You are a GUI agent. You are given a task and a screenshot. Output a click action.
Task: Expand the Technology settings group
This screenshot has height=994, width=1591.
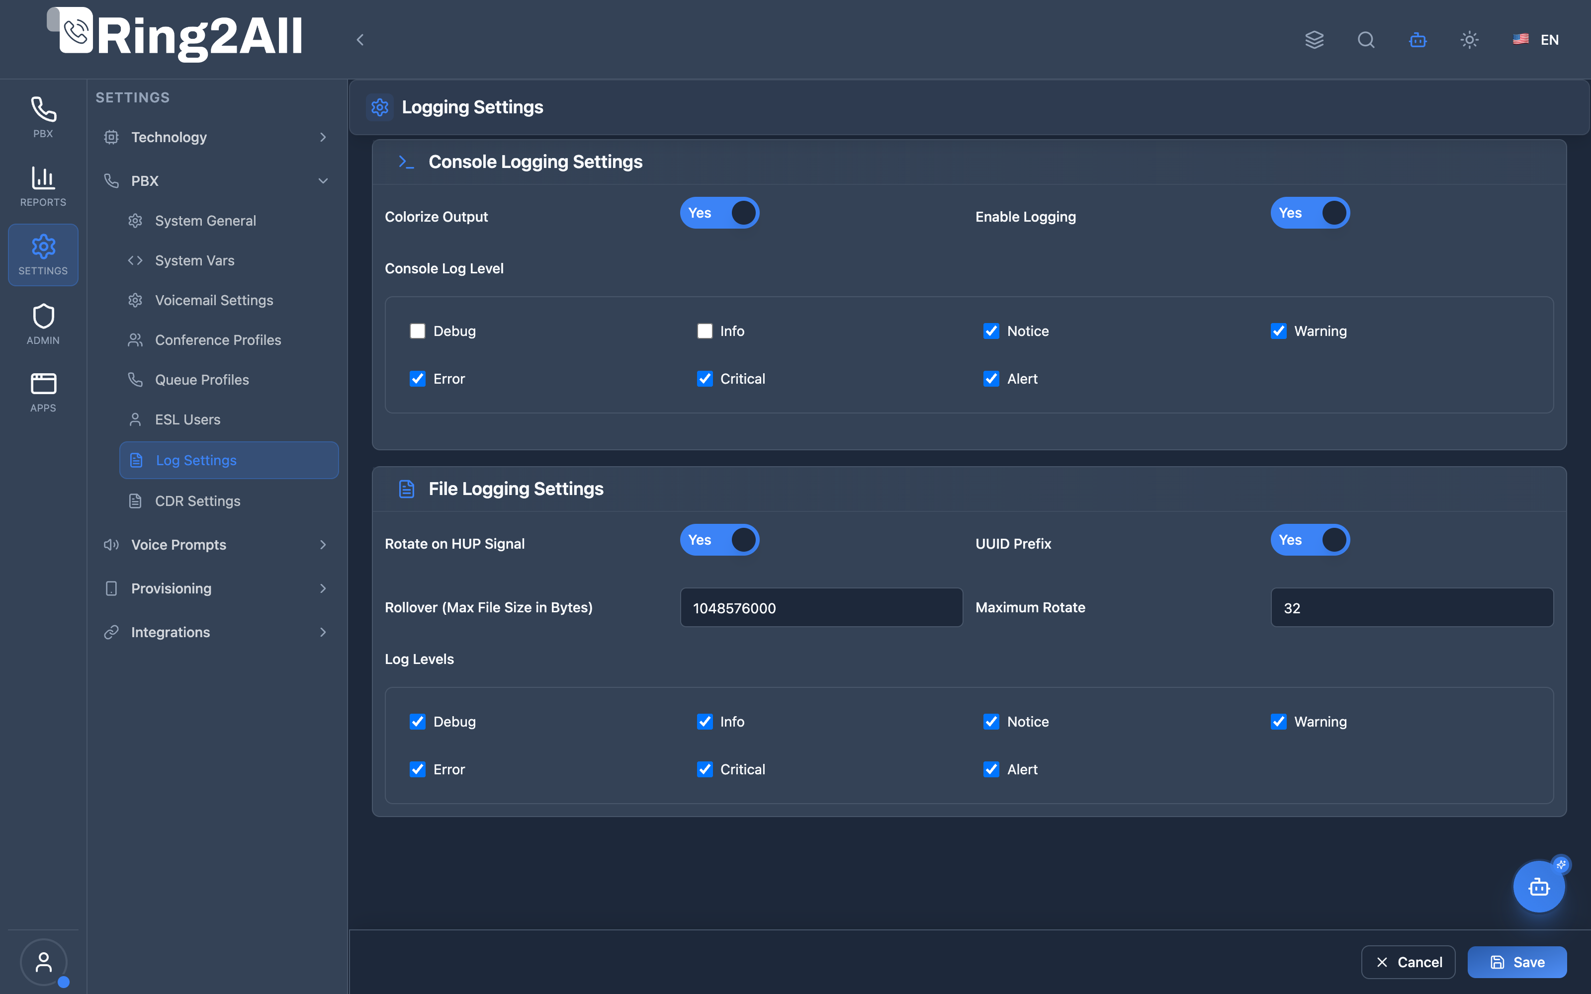click(216, 137)
